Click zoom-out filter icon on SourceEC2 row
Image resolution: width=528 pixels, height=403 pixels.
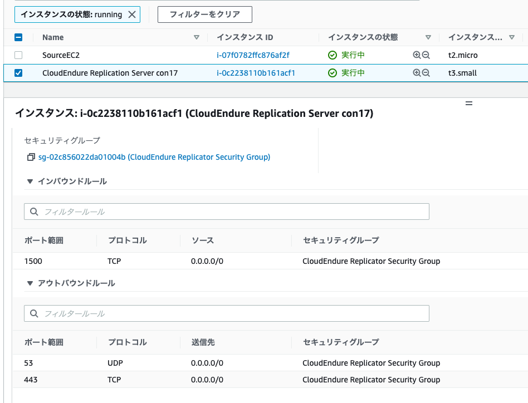[x=426, y=55]
